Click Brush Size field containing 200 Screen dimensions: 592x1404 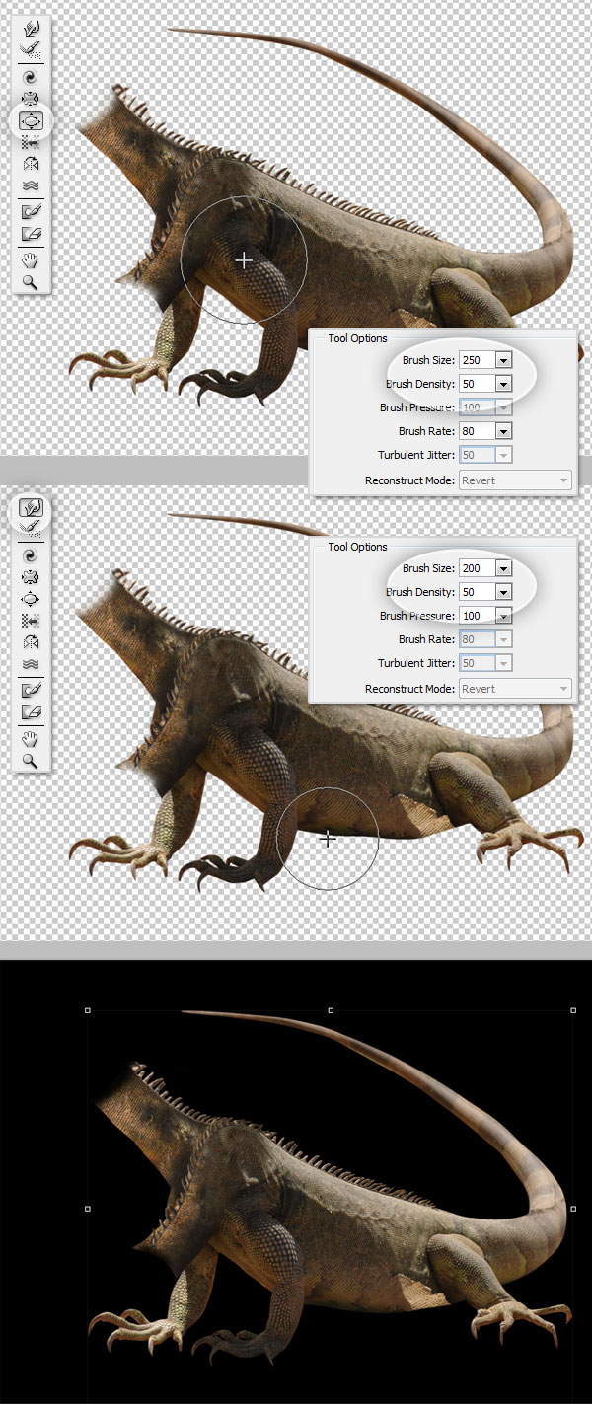point(477,568)
